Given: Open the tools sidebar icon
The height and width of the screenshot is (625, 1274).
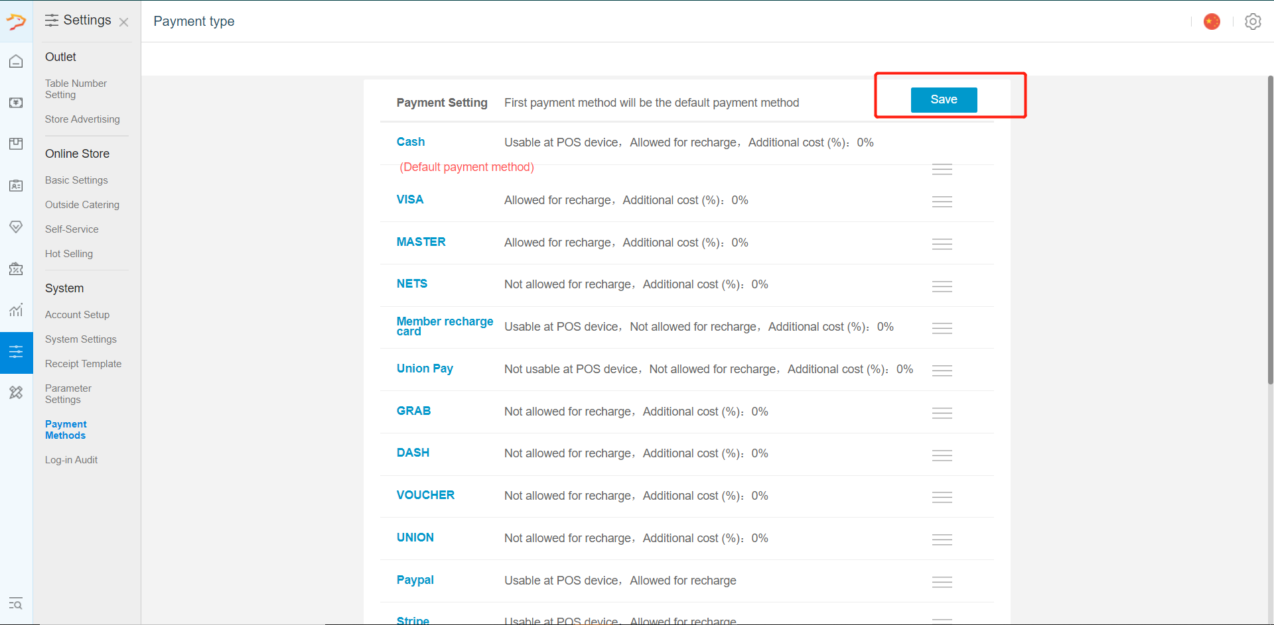Looking at the screenshot, I should pos(16,392).
